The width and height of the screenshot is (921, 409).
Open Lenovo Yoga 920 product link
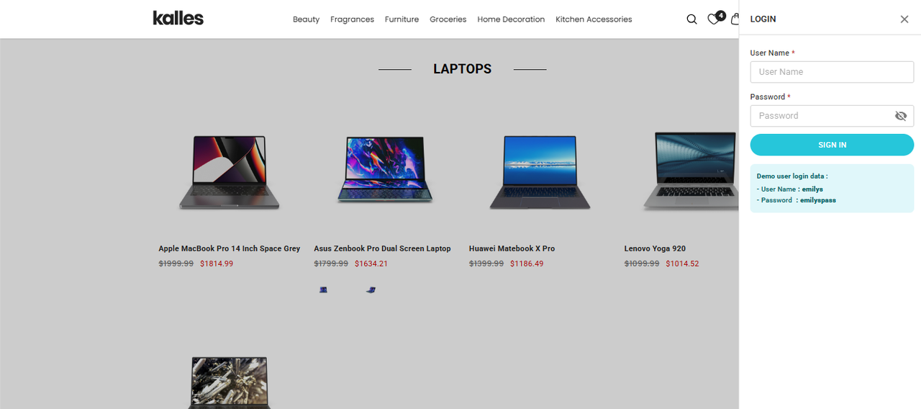coord(655,248)
